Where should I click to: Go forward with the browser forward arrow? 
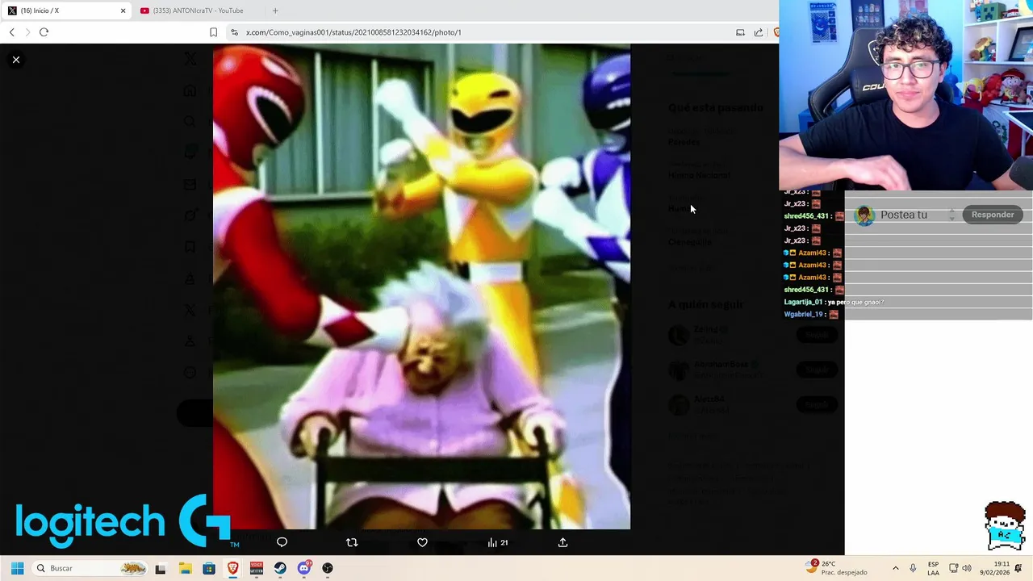click(x=27, y=32)
